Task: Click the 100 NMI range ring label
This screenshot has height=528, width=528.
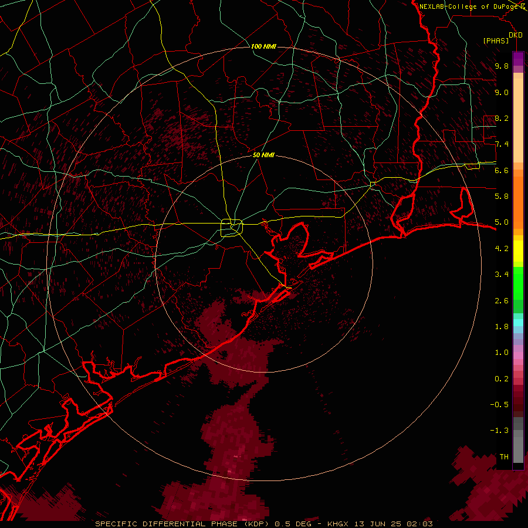Action: tap(263, 46)
